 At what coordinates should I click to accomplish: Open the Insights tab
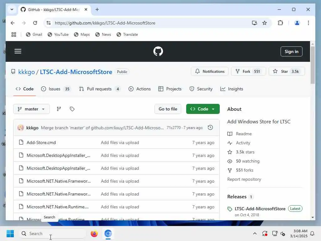[232, 89]
